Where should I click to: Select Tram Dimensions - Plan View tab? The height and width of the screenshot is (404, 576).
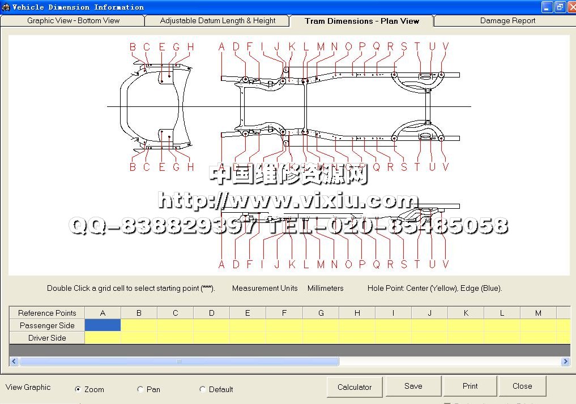[361, 21]
